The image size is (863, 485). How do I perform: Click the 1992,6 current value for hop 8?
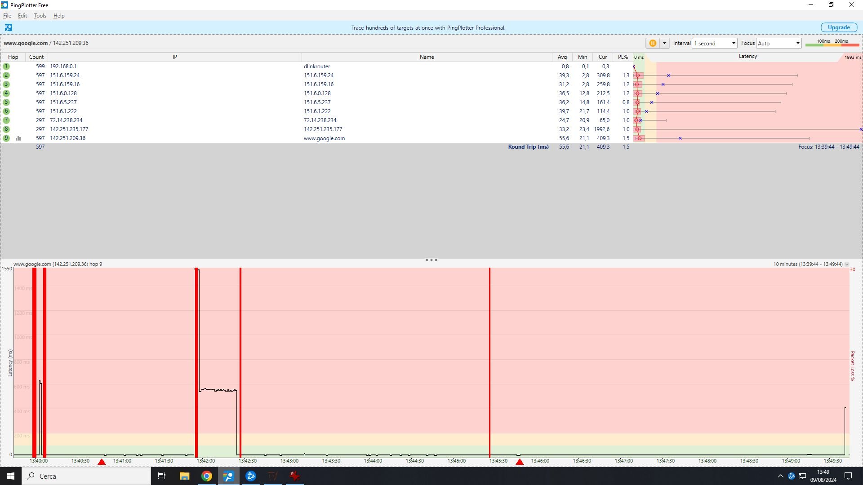coord(602,129)
